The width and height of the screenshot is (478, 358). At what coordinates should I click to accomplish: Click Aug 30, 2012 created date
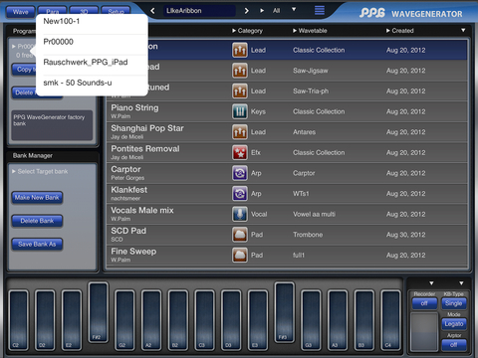[405, 235]
